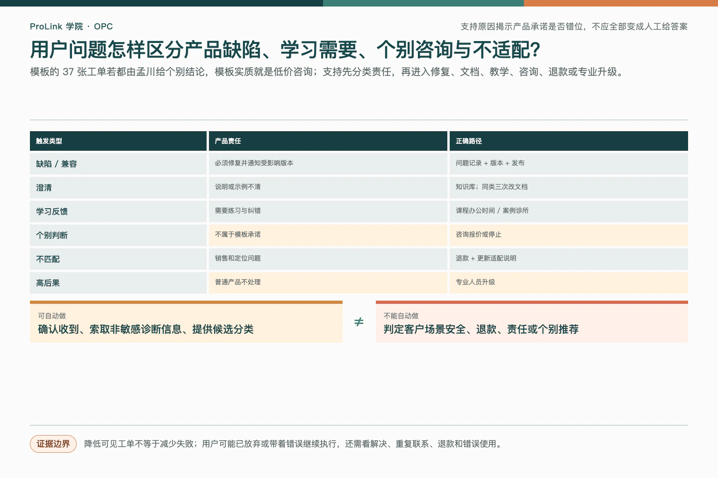Click the cell 专业人员升级

coord(569,283)
